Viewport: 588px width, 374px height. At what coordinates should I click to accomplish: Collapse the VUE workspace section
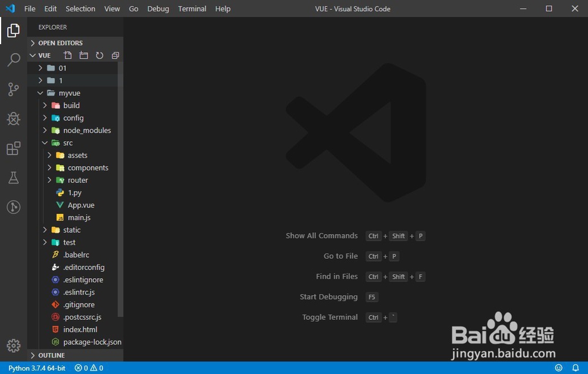point(44,55)
